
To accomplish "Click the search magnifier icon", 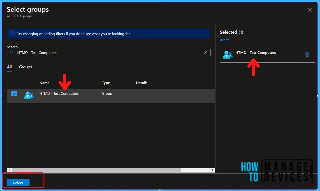I will (x=11, y=52).
